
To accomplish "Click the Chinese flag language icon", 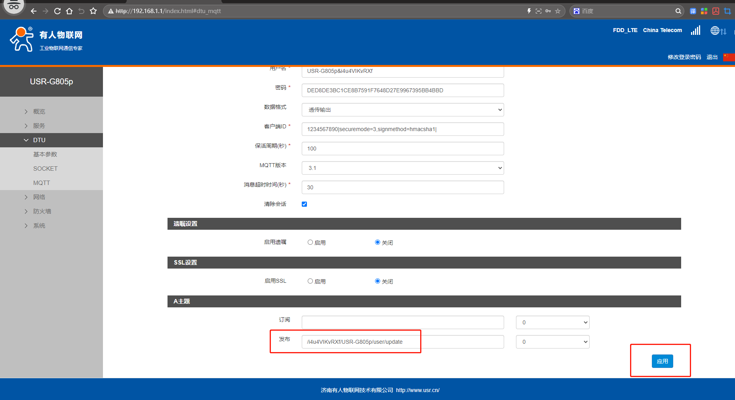I will [x=728, y=57].
